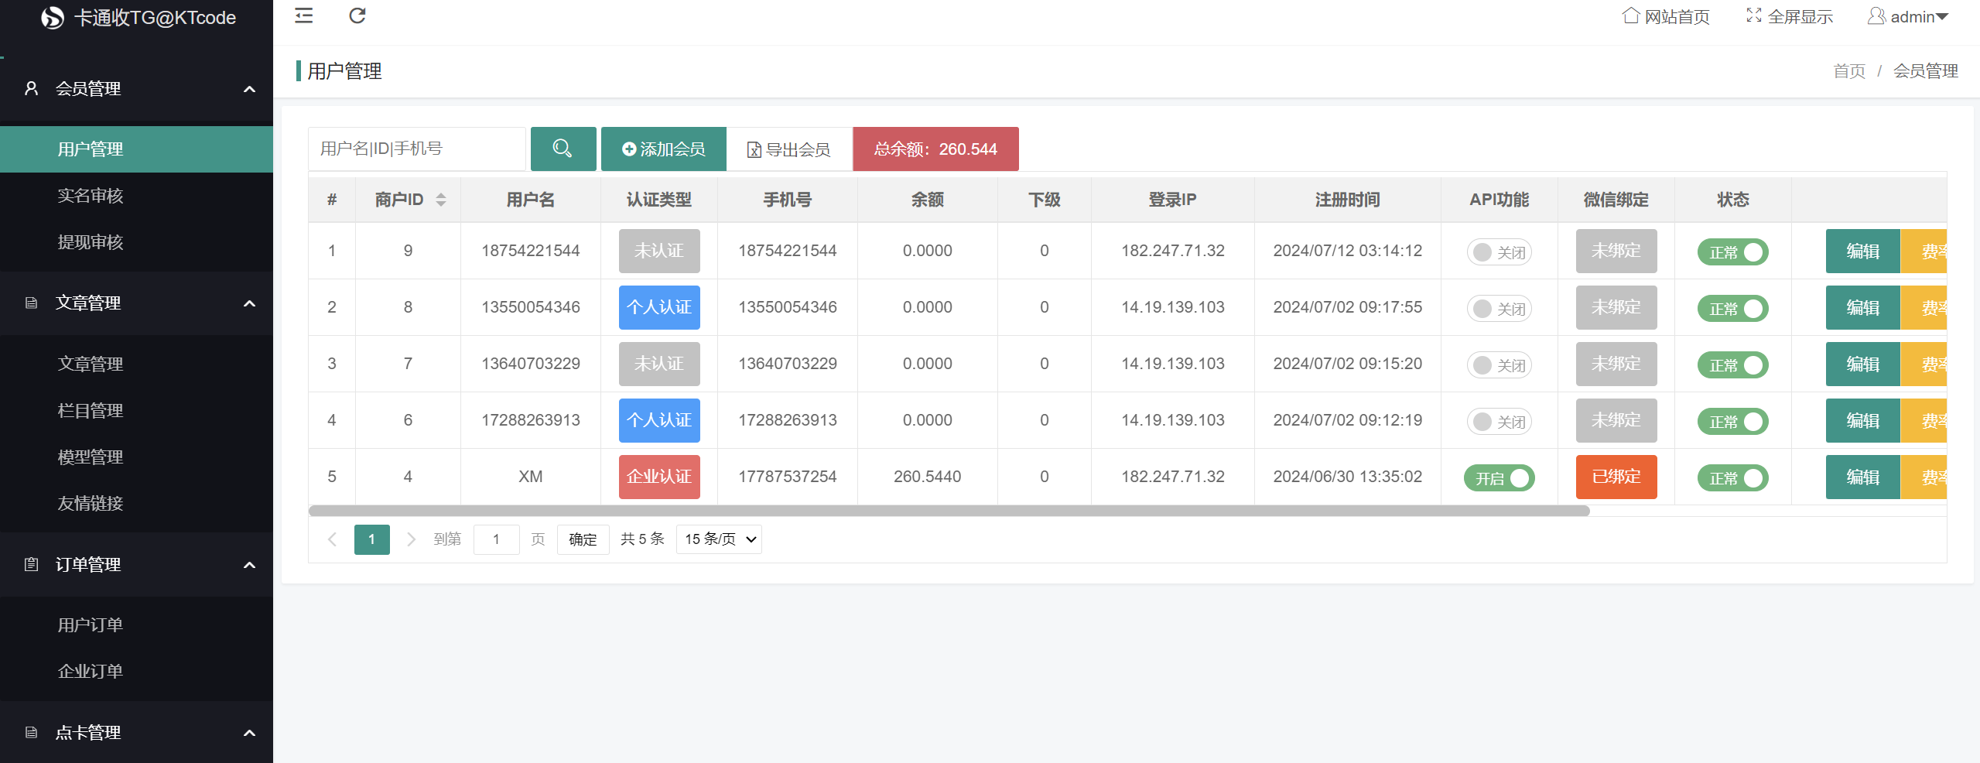Click the magnifier search button
This screenshot has width=1980, height=763.
pos(563,149)
